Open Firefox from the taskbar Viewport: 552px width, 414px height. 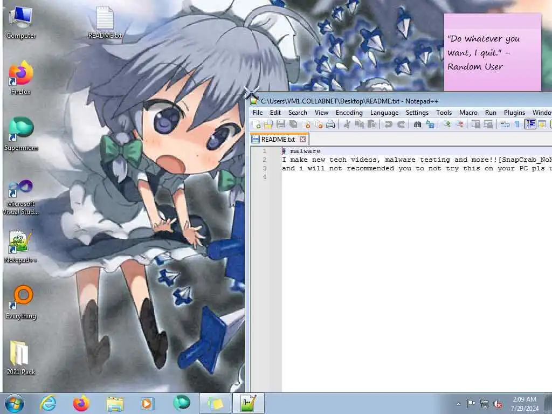click(81, 403)
